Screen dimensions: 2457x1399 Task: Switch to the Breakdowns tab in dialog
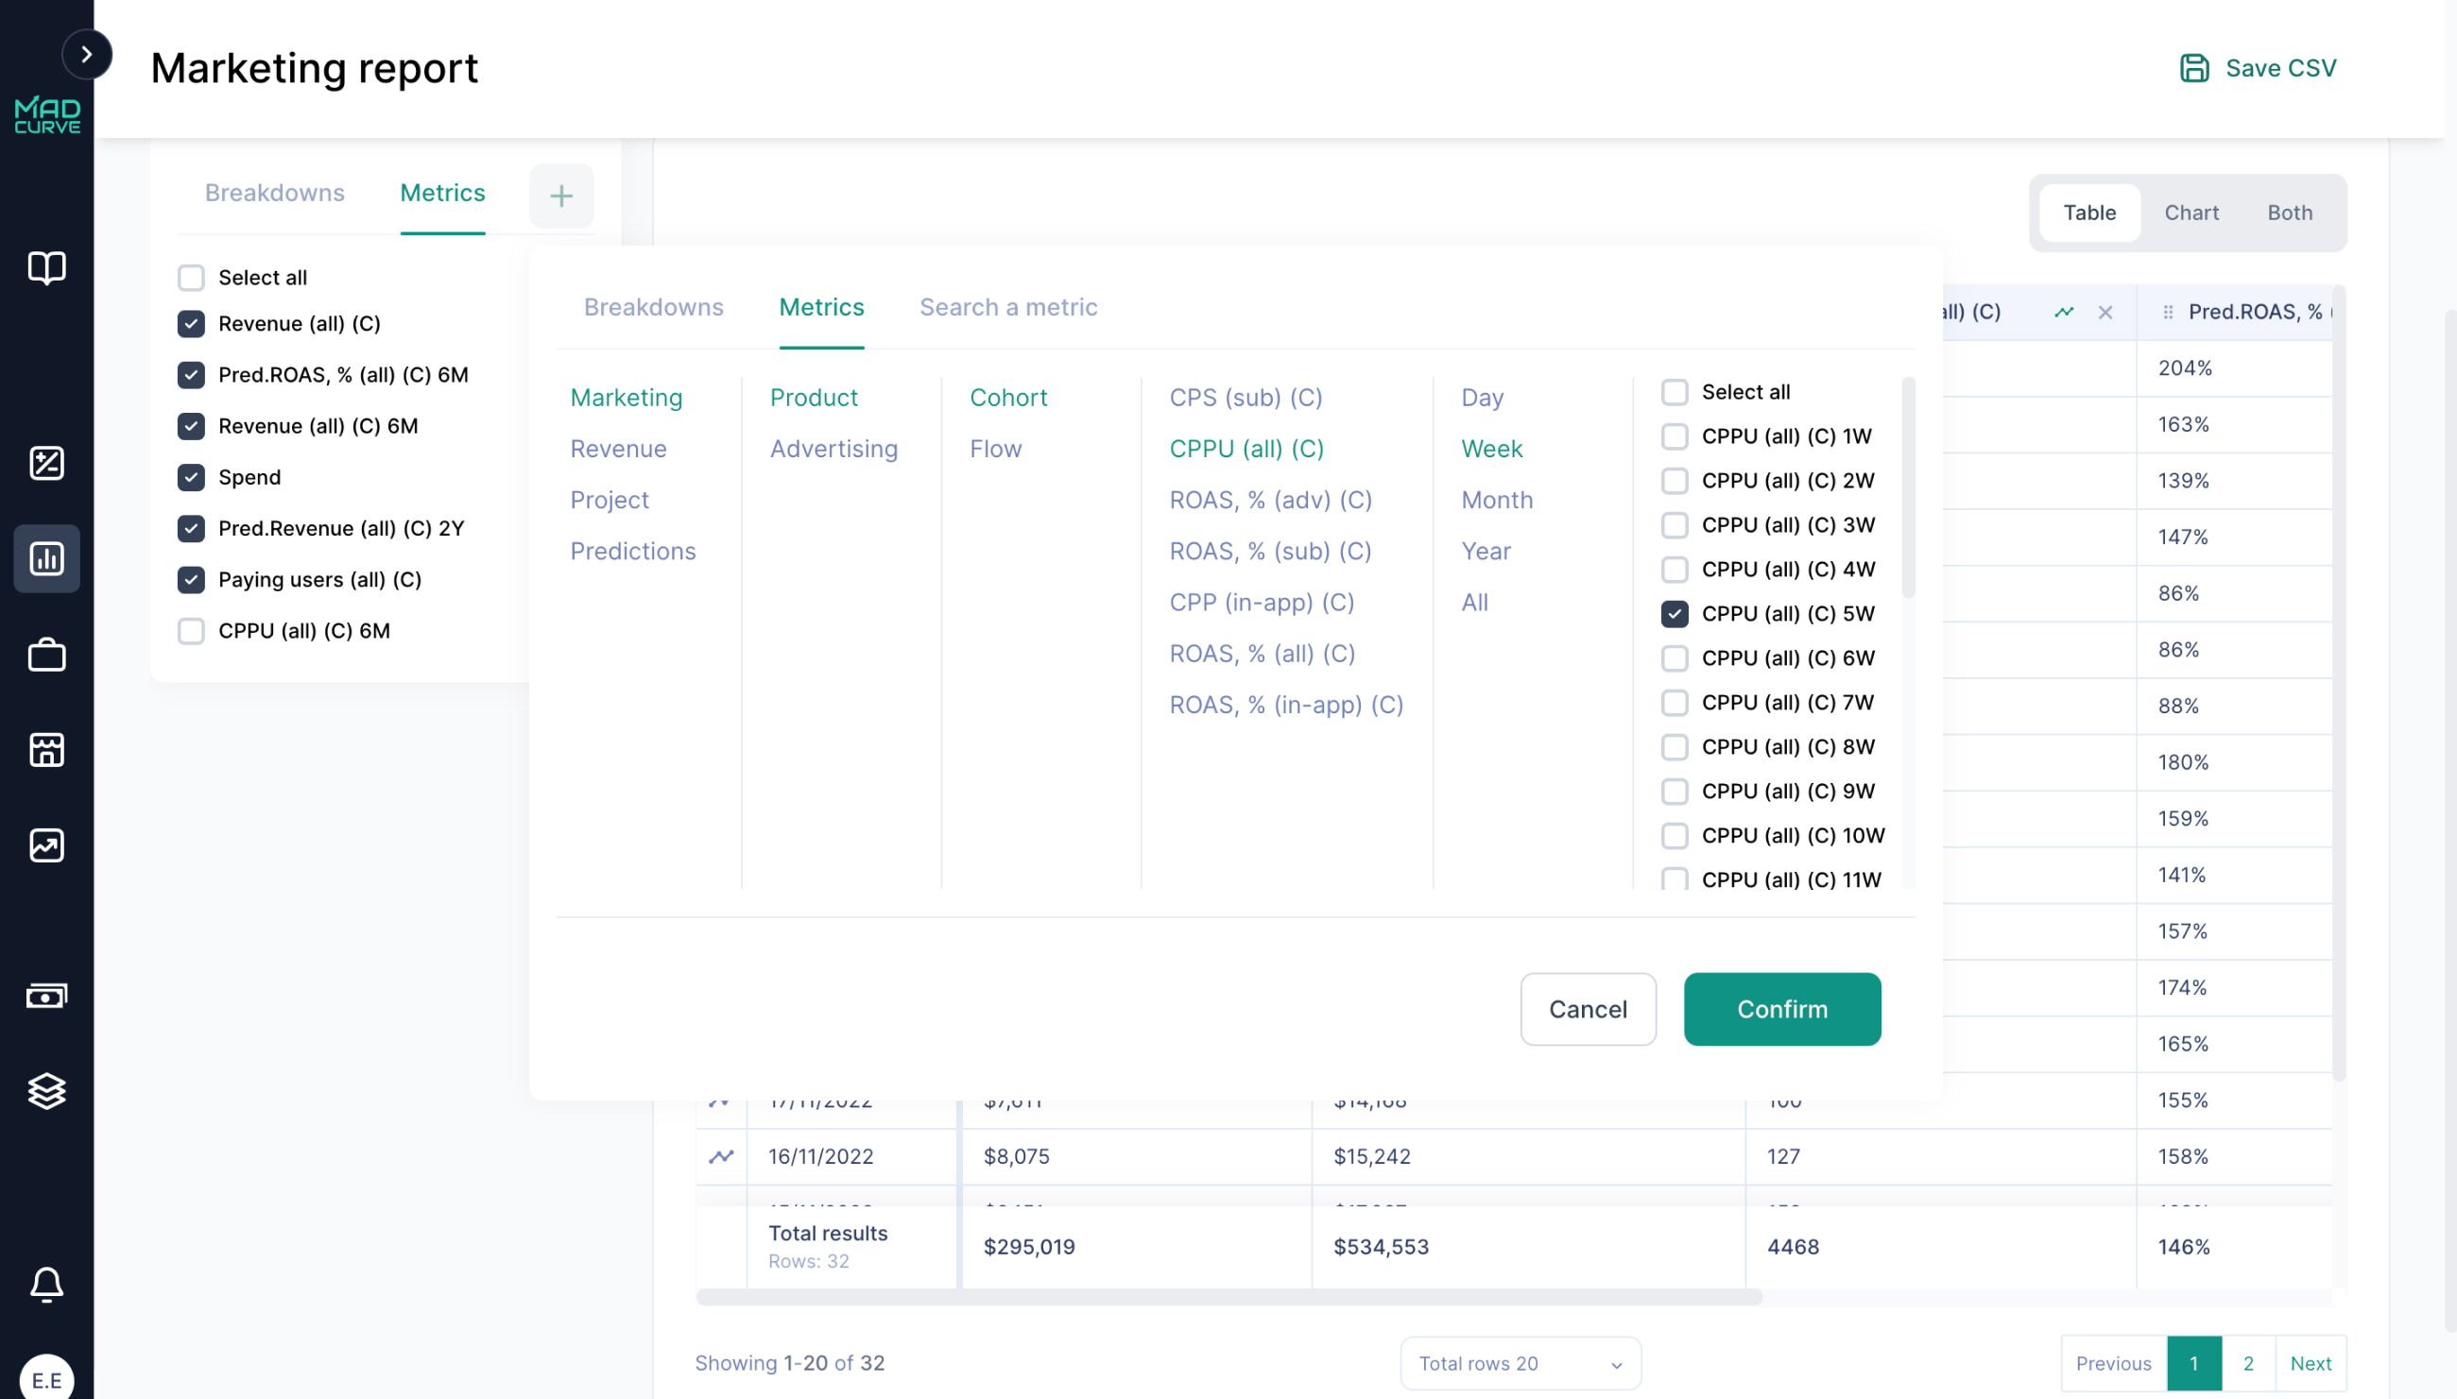point(654,307)
